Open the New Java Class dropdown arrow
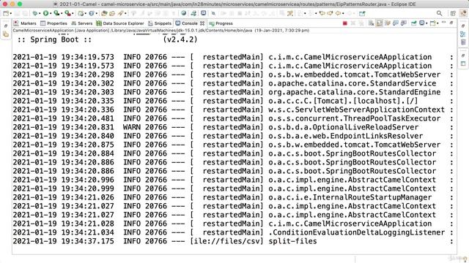This screenshot has height=263, width=469. (96, 13)
